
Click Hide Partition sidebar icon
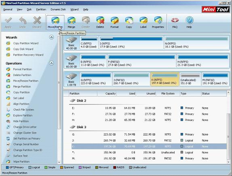8,121
